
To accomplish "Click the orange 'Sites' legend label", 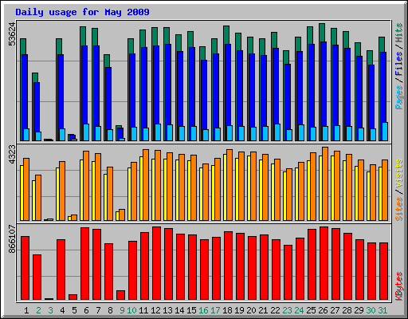I will click(399, 209).
